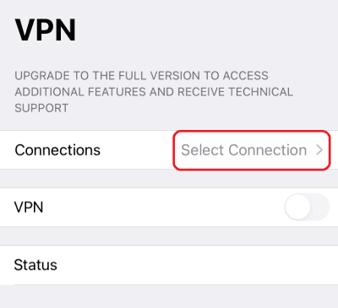Tap the upgrade to full version notice
This screenshot has height=308, width=338.
[x=154, y=92]
